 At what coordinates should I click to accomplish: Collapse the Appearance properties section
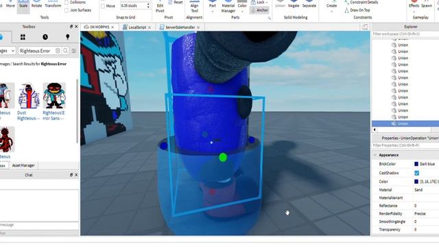pos(375,155)
